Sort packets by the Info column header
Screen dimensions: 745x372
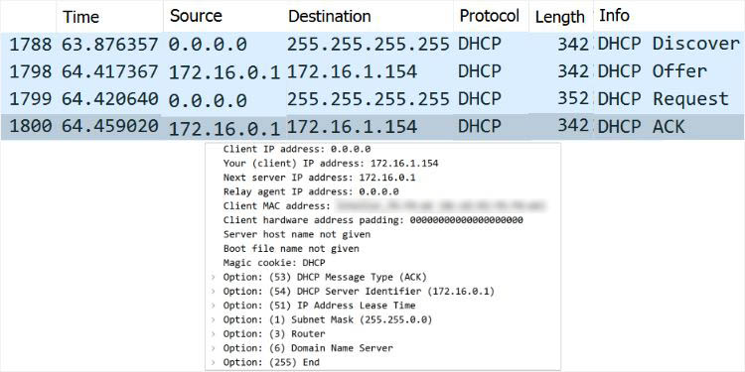[614, 16]
